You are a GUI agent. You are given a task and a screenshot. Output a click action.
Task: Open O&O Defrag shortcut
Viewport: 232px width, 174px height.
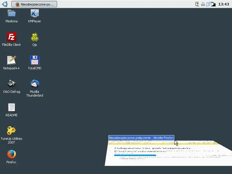(x=12, y=84)
